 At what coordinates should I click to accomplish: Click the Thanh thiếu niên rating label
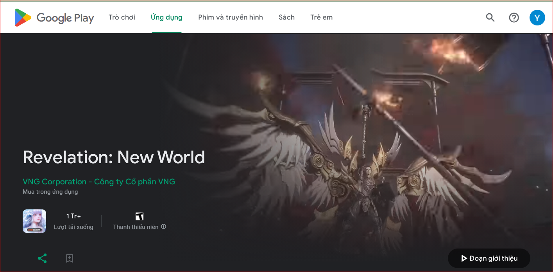(136, 227)
